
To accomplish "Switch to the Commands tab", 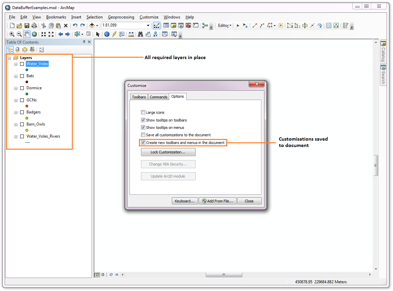I will (x=158, y=97).
